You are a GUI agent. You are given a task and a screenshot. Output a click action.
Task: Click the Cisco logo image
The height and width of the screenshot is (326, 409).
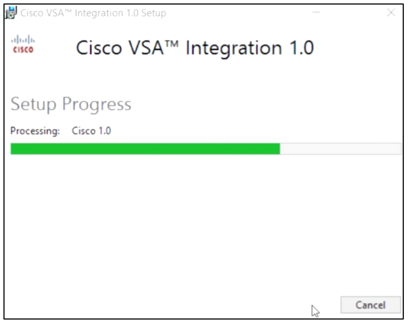pyautogui.click(x=23, y=44)
